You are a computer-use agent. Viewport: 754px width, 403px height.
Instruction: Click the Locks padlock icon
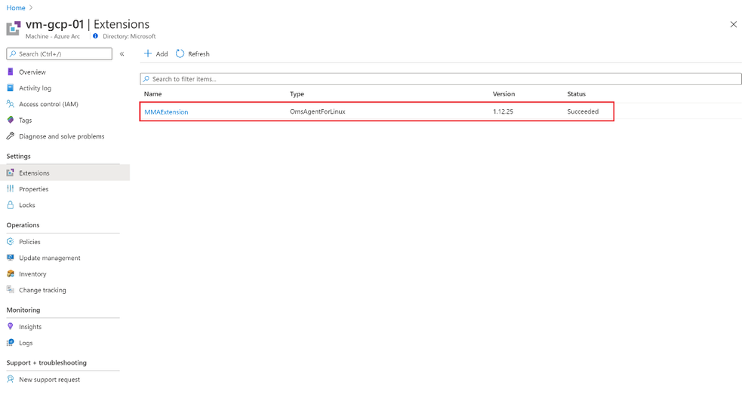point(10,205)
